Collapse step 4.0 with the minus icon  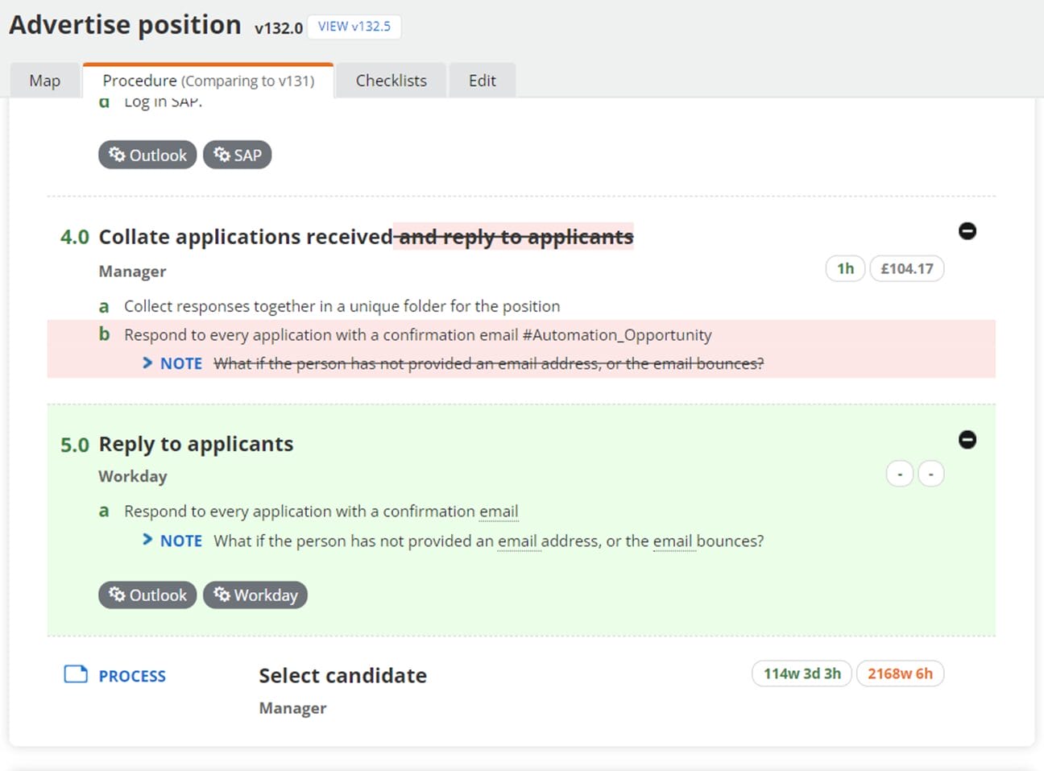[x=967, y=231]
